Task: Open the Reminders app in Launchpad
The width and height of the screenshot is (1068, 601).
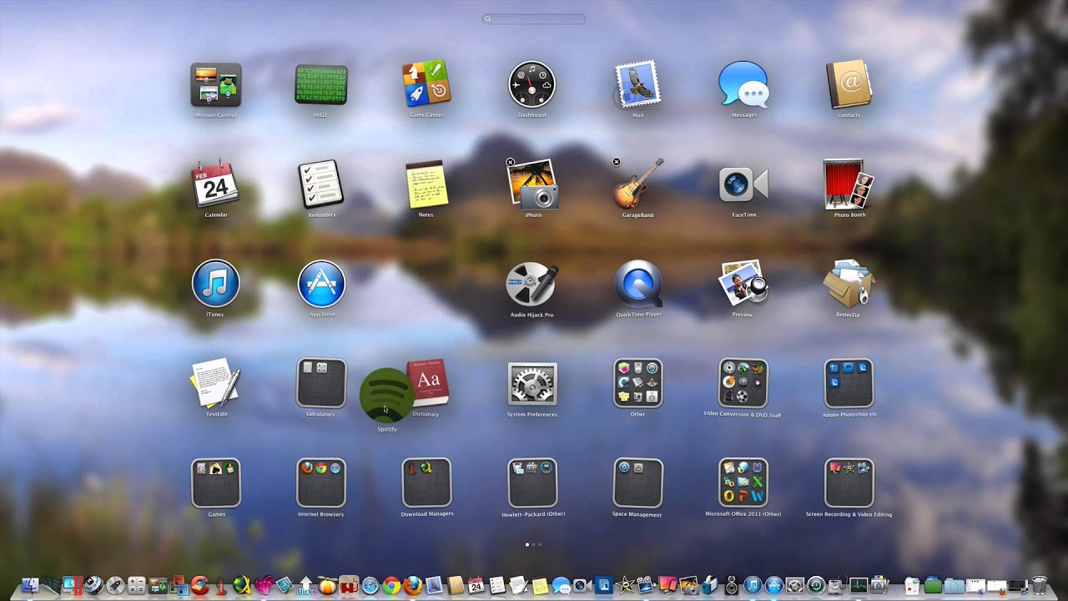Action: click(x=321, y=184)
